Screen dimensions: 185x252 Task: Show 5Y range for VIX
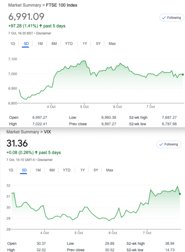96,170
